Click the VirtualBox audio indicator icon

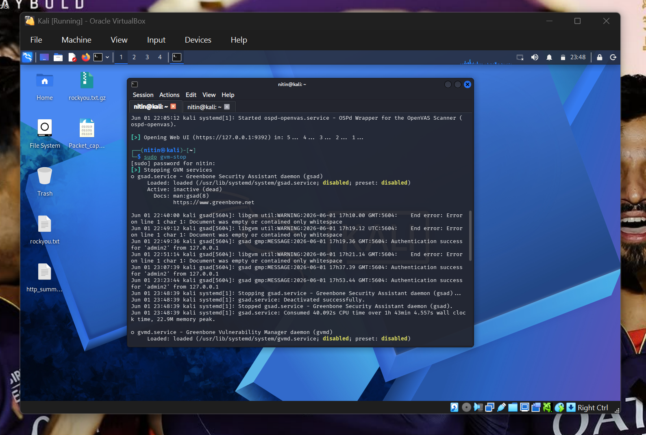click(478, 407)
